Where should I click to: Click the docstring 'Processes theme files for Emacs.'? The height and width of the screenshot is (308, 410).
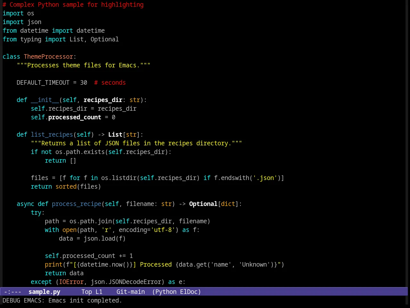click(x=84, y=65)
